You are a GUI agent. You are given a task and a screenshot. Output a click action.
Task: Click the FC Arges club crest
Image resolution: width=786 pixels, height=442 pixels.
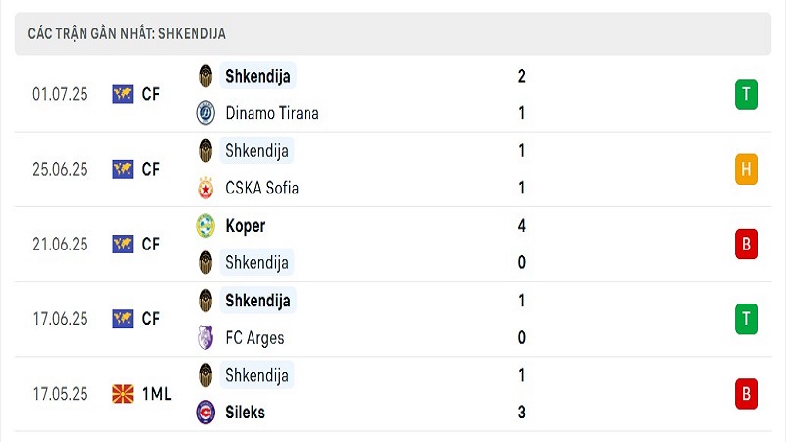point(205,337)
